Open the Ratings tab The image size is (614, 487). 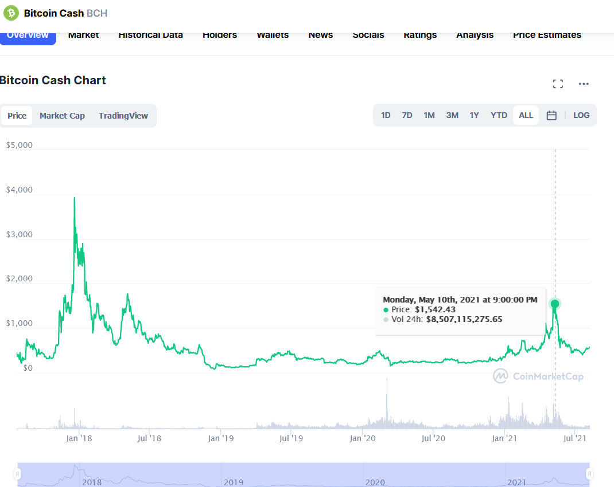(x=420, y=35)
